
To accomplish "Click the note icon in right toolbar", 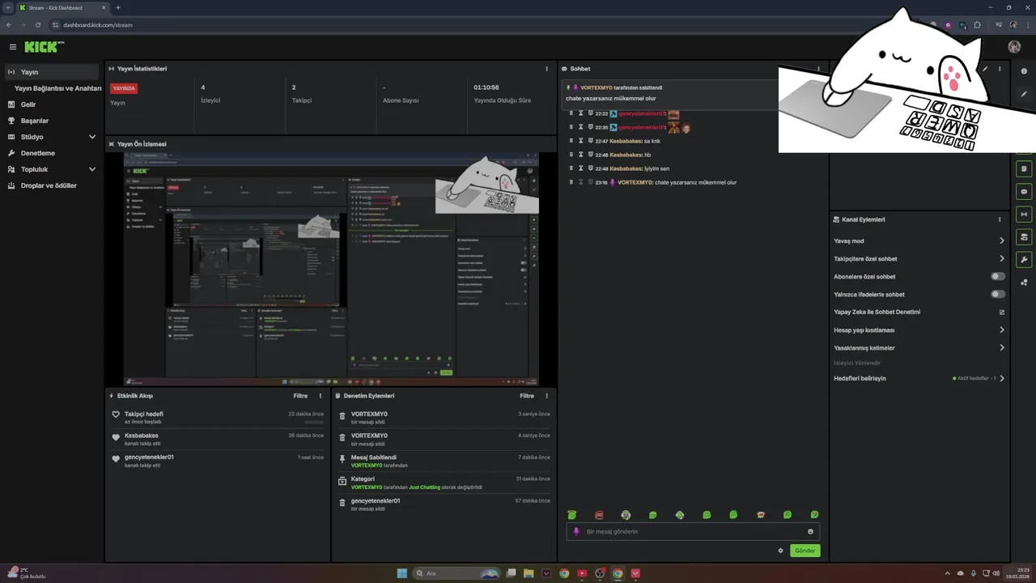I will [1024, 169].
